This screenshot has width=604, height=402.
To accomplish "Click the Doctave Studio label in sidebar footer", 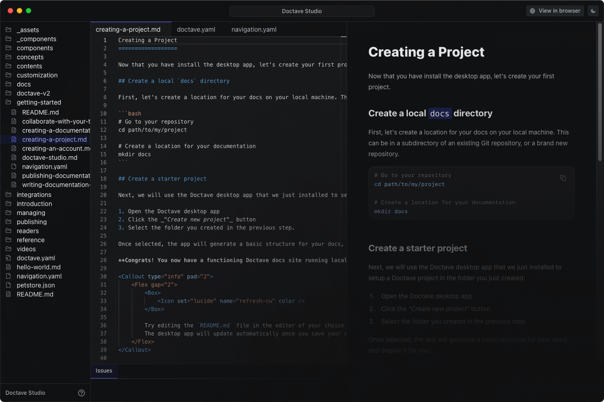I will click(25, 393).
